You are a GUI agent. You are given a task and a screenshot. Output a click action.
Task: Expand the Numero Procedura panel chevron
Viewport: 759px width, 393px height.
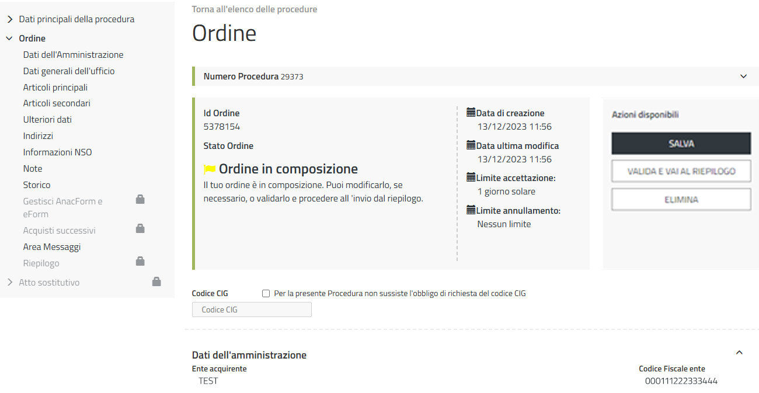(743, 76)
